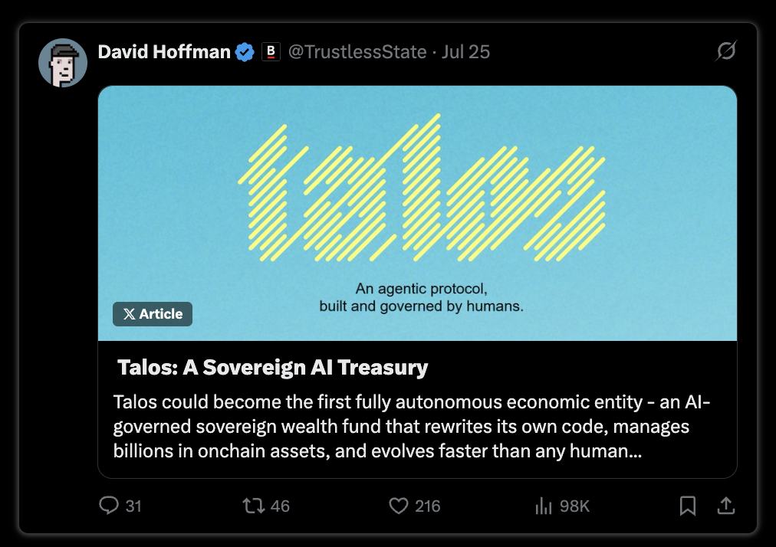Open the Grok slash-circle icon
The height and width of the screenshot is (547, 776).
pos(726,51)
